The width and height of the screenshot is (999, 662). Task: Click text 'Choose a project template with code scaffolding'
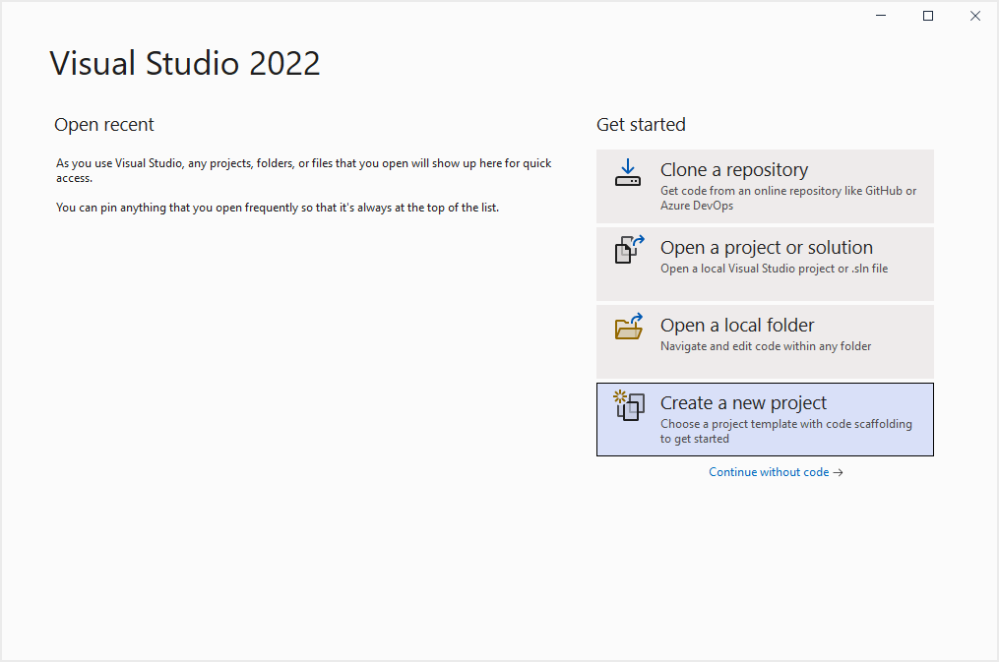[786, 424]
